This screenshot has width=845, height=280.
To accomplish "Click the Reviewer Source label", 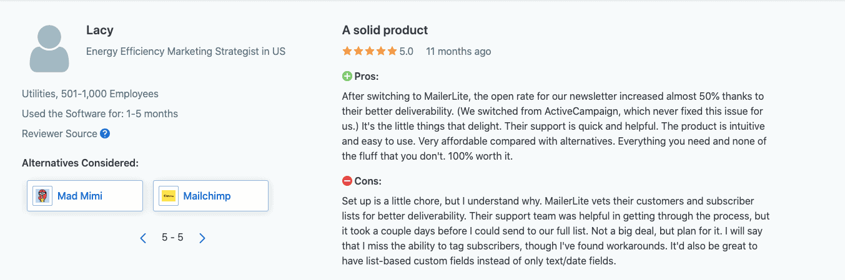I will coord(59,133).
